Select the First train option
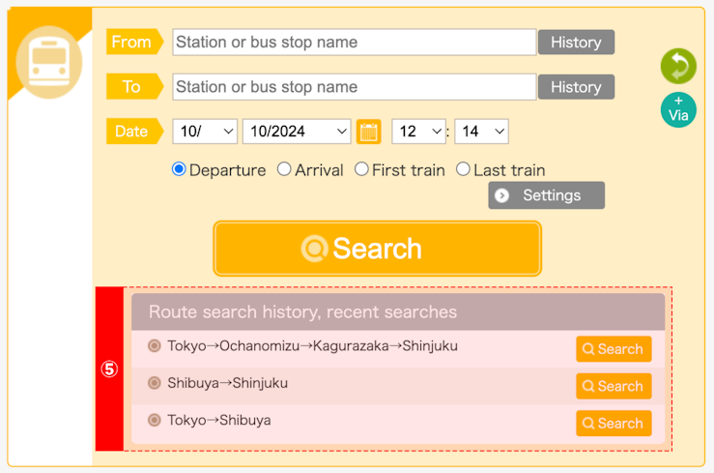The image size is (714, 473). pos(361,169)
